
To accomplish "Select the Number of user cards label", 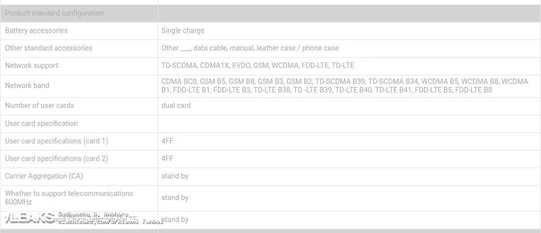I will (39, 105).
